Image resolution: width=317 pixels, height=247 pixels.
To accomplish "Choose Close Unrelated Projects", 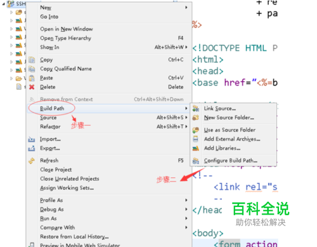I will click(70, 179).
